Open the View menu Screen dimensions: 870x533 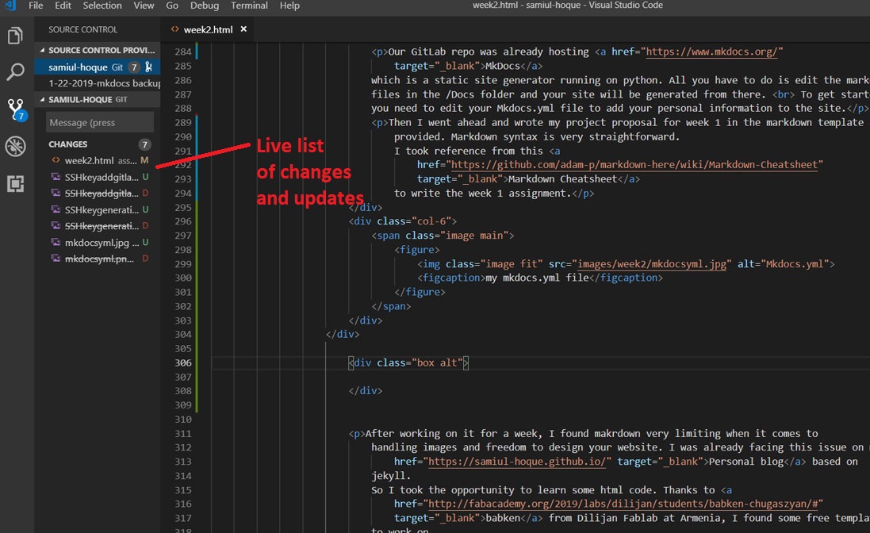[144, 6]
